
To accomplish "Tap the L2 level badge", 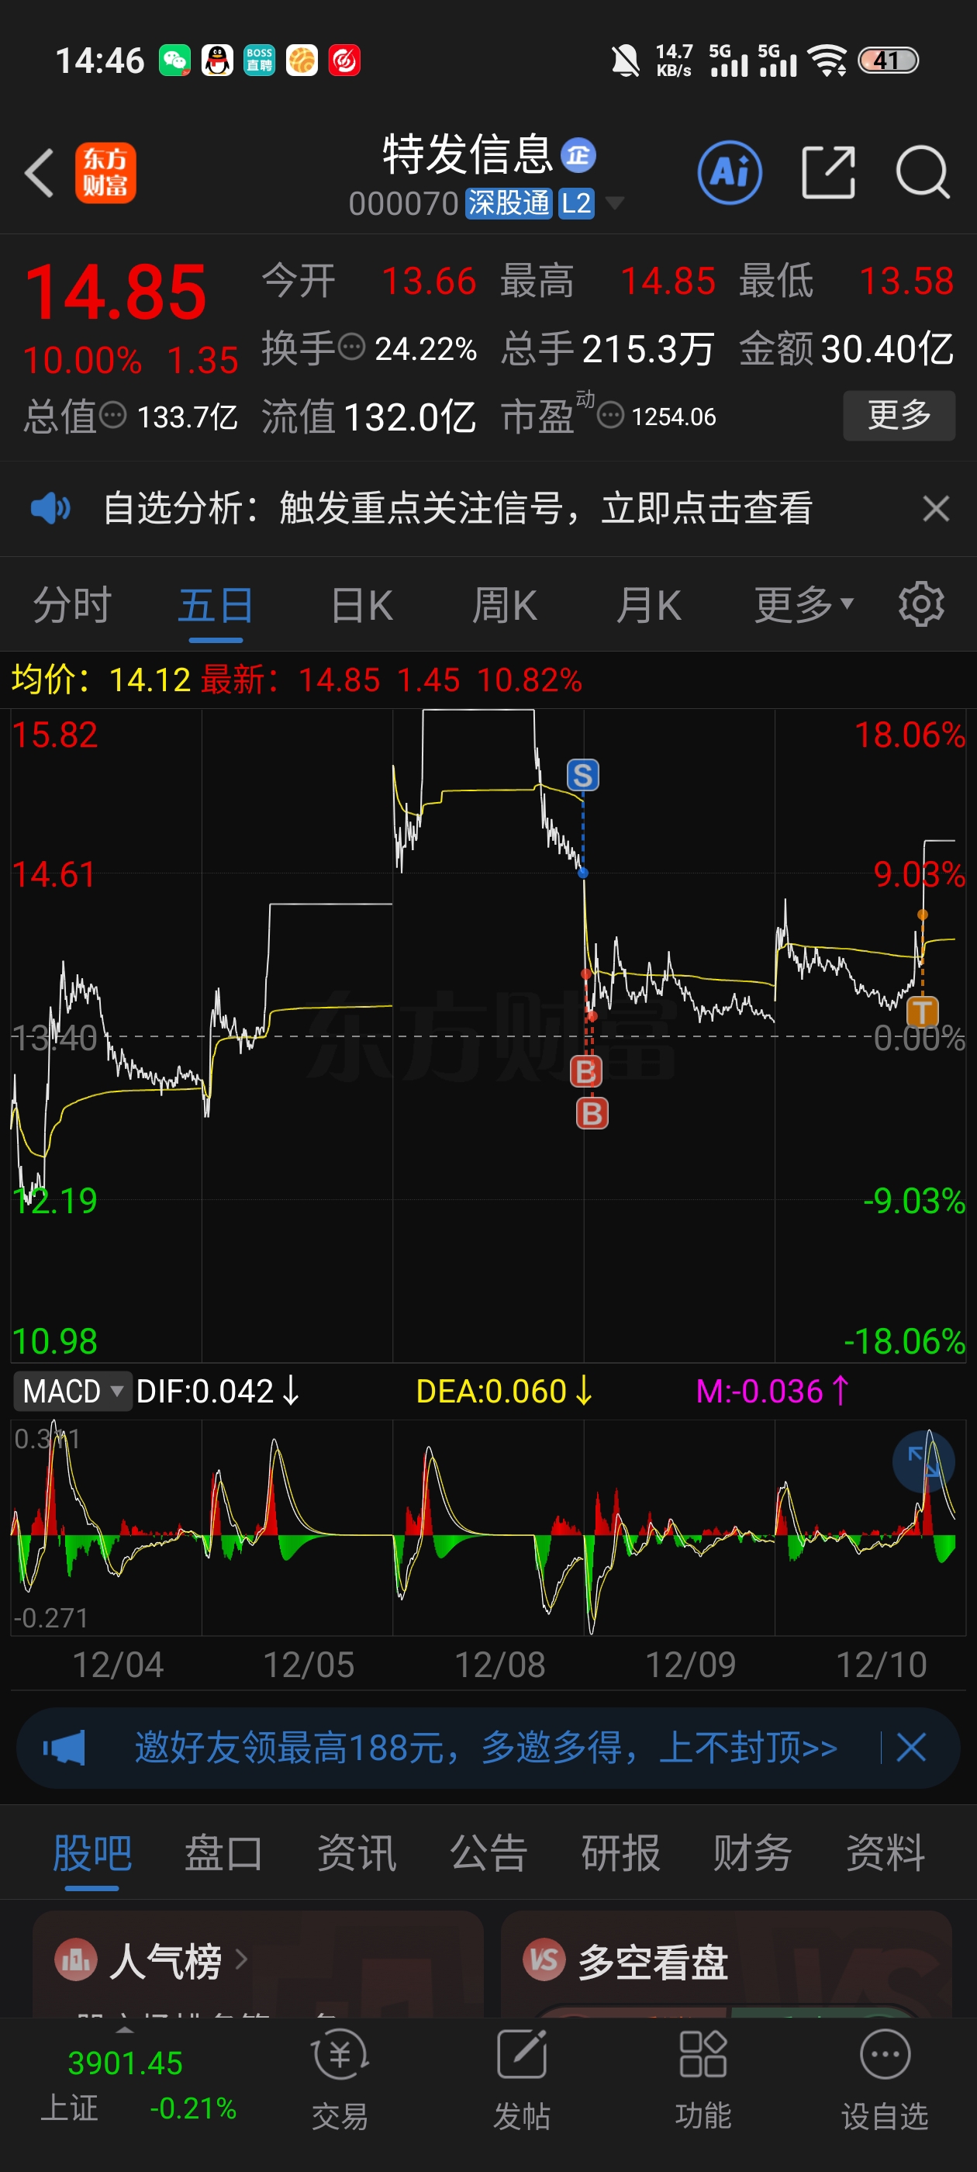I will 577,203.
